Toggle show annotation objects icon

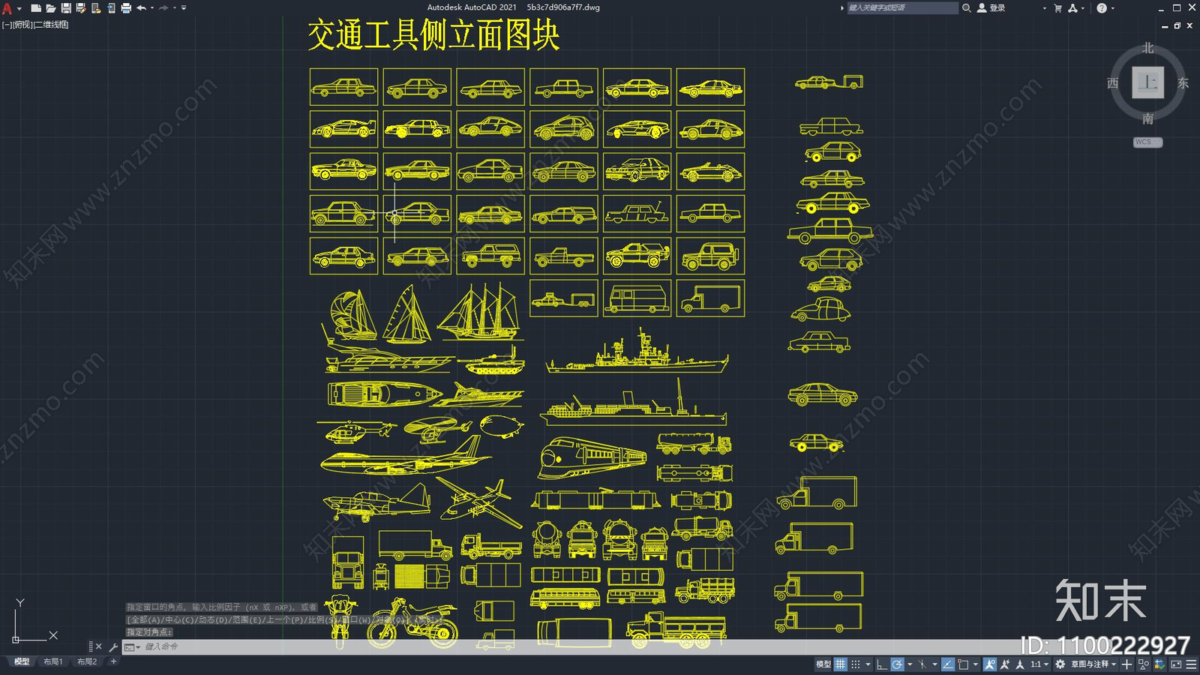click(x=990, y=664)
